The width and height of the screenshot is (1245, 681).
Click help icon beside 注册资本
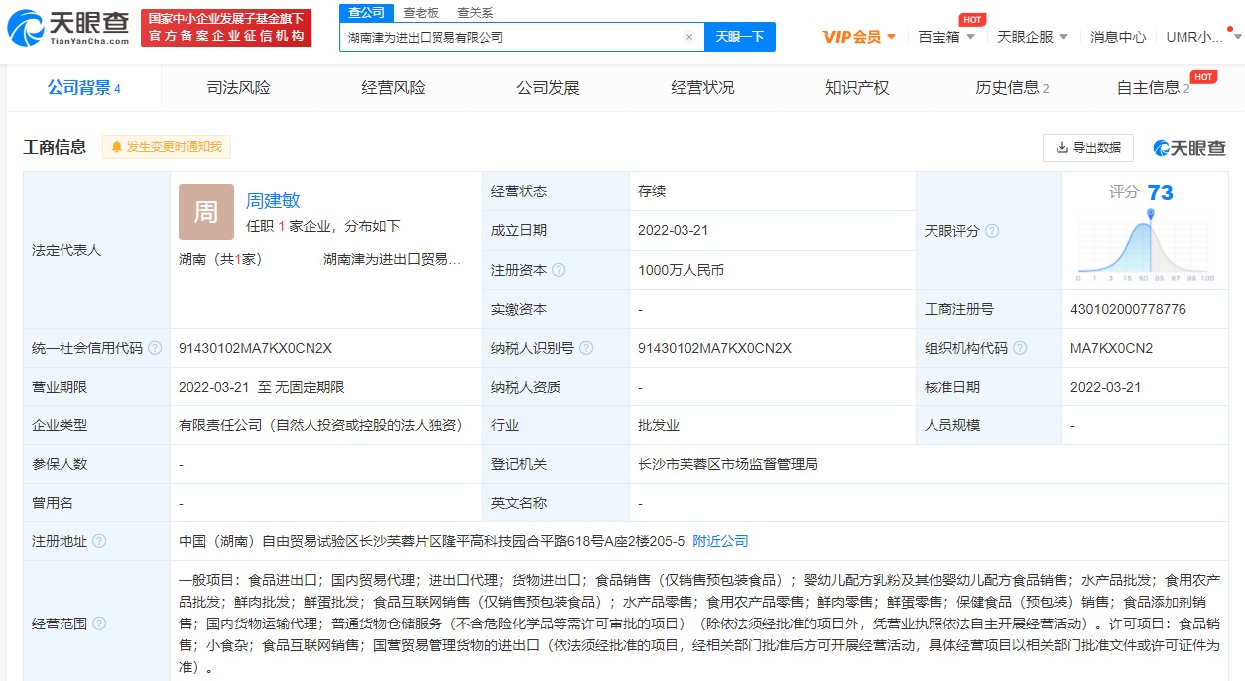point(559,270)
